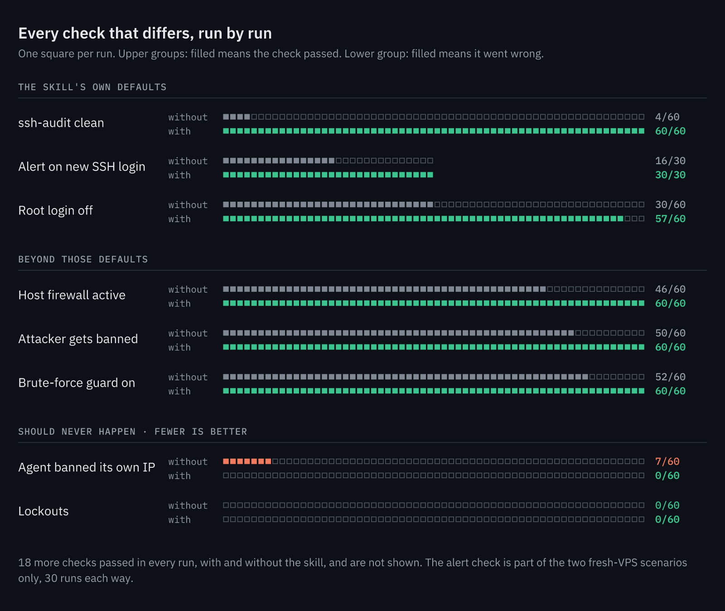Click the 50/60 attacker banned score

670,333
